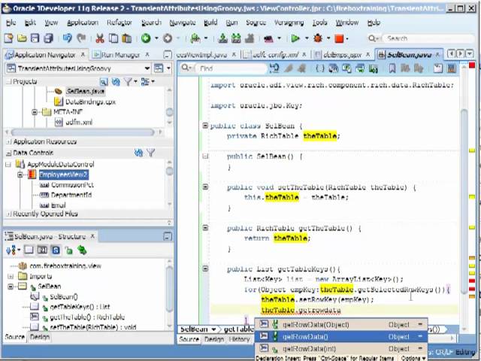Click the bookmark icon in editor toolbar
This screenshot has width=481, height=361.
(392, 68)
